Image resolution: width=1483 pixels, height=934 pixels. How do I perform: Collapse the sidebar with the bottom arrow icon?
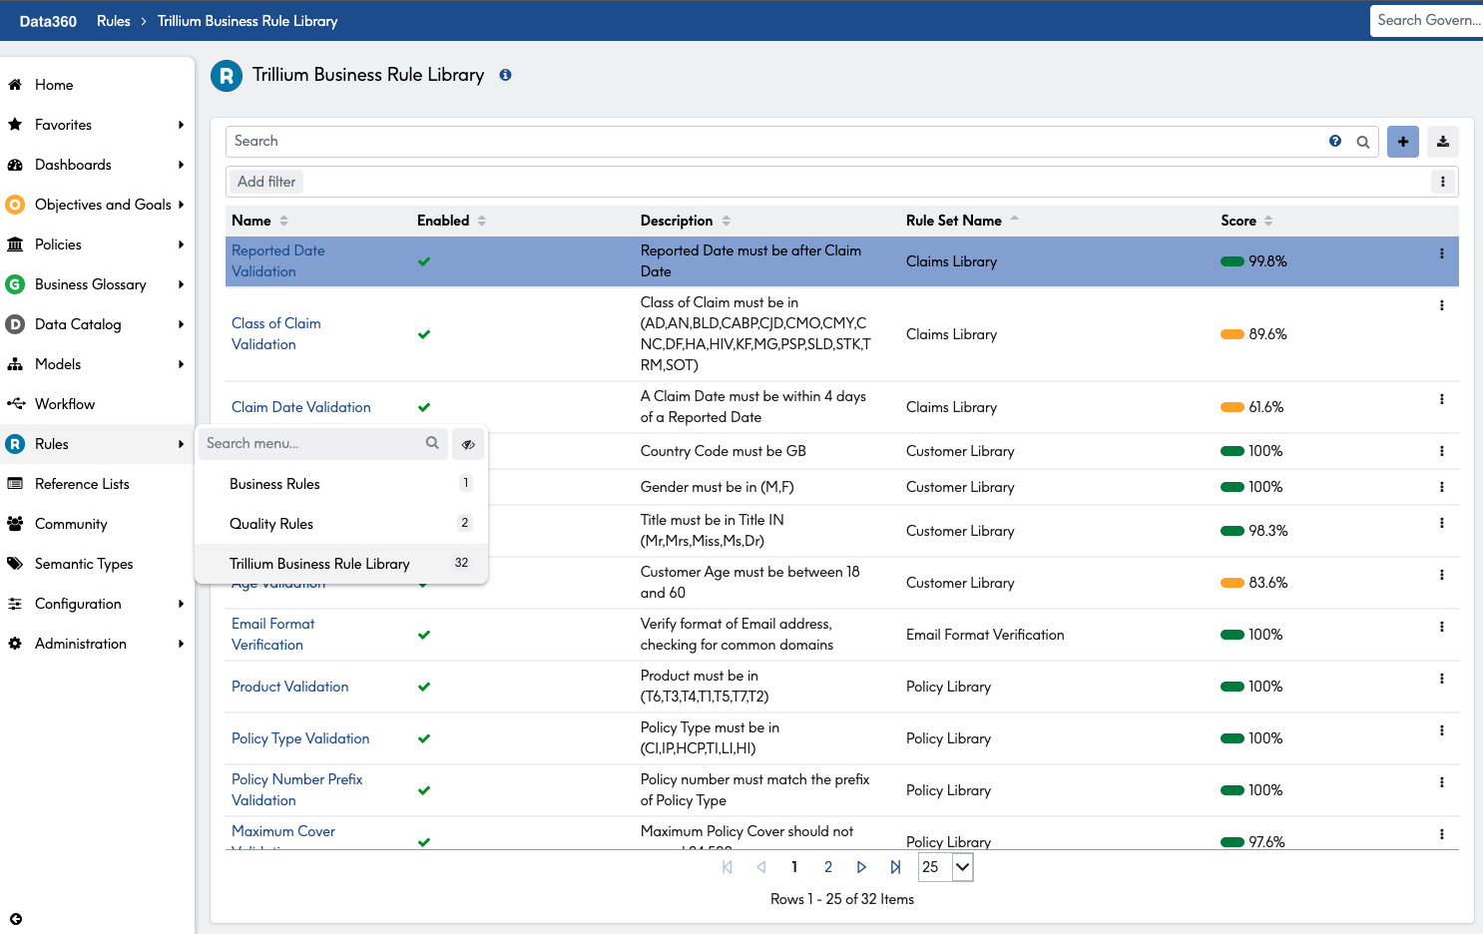coord(16,919)
